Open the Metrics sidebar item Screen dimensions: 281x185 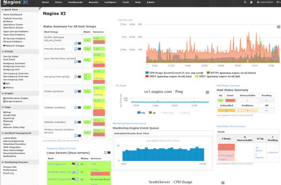pyautogui.click(x=8, y=88)
